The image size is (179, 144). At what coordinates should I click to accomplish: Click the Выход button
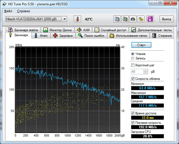(166, 19)
